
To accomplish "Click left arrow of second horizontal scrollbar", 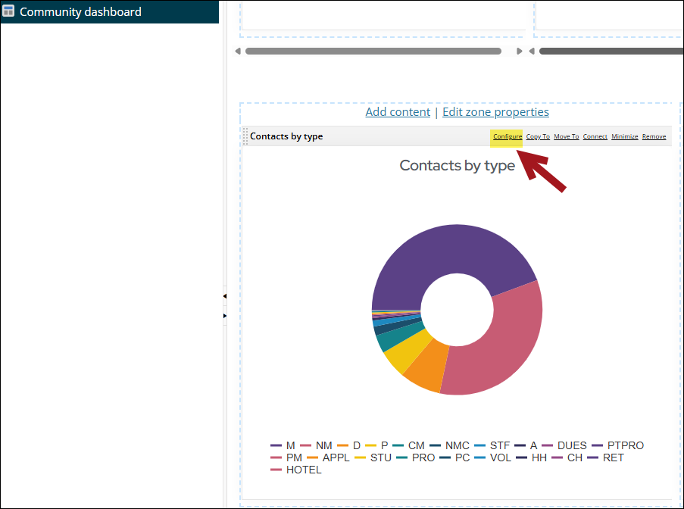I will [532, 52].
